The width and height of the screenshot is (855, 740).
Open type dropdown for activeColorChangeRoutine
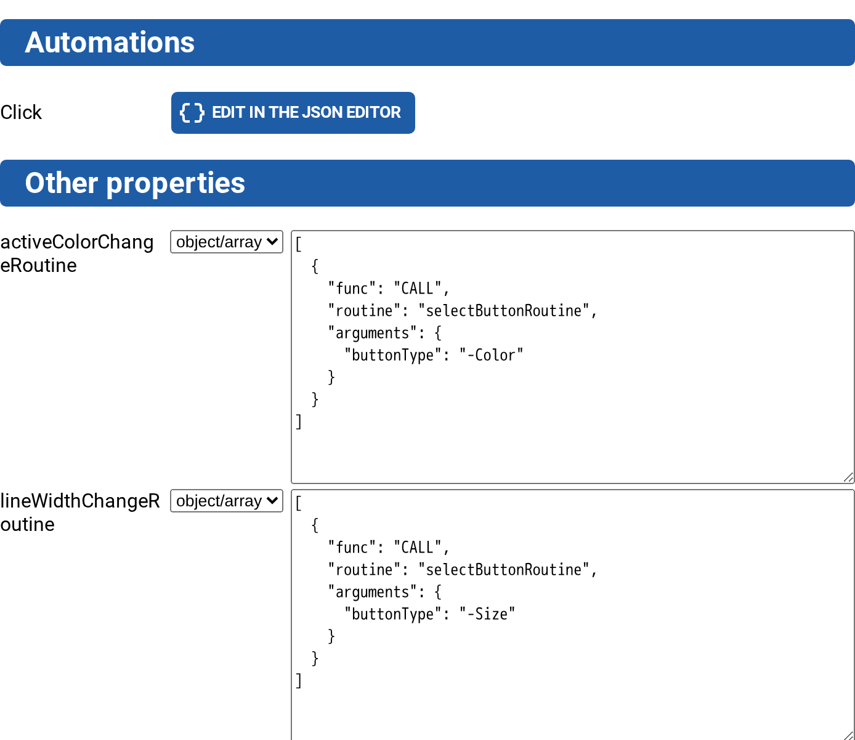(x=227, y=242)
